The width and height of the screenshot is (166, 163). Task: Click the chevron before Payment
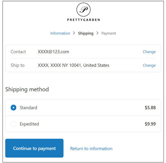[x=98, y=33]
